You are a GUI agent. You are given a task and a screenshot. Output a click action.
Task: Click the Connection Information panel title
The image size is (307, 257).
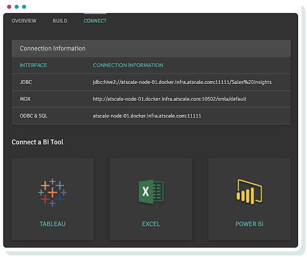(53, 49)
